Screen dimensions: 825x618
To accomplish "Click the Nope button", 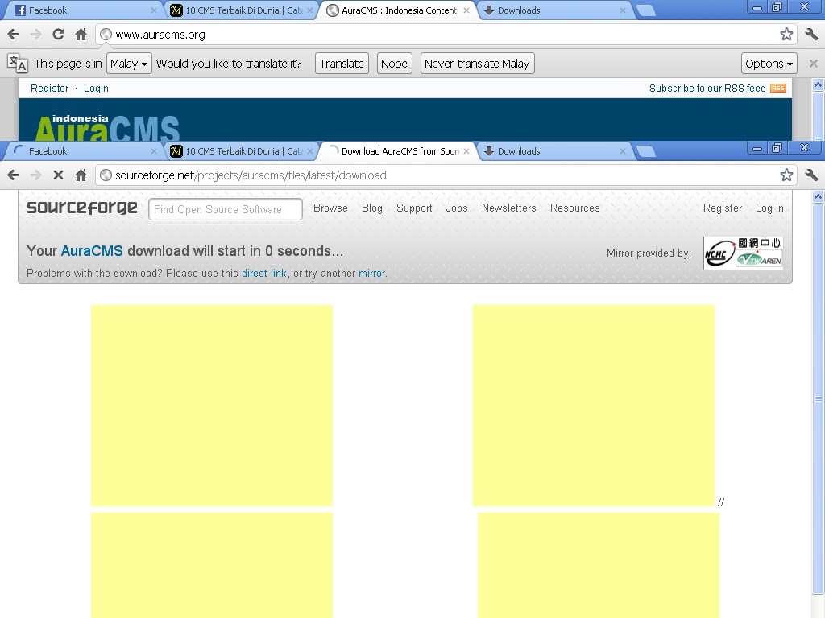I will 394,64.
